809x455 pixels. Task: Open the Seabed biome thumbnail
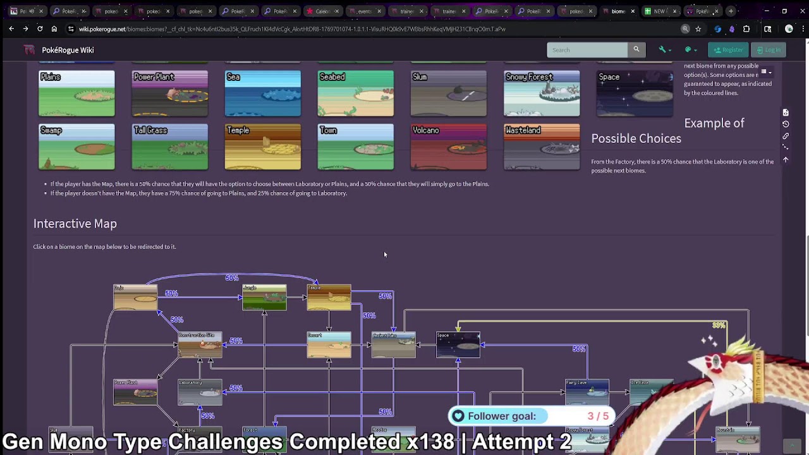pyautogui.click(x=355, y=94)
